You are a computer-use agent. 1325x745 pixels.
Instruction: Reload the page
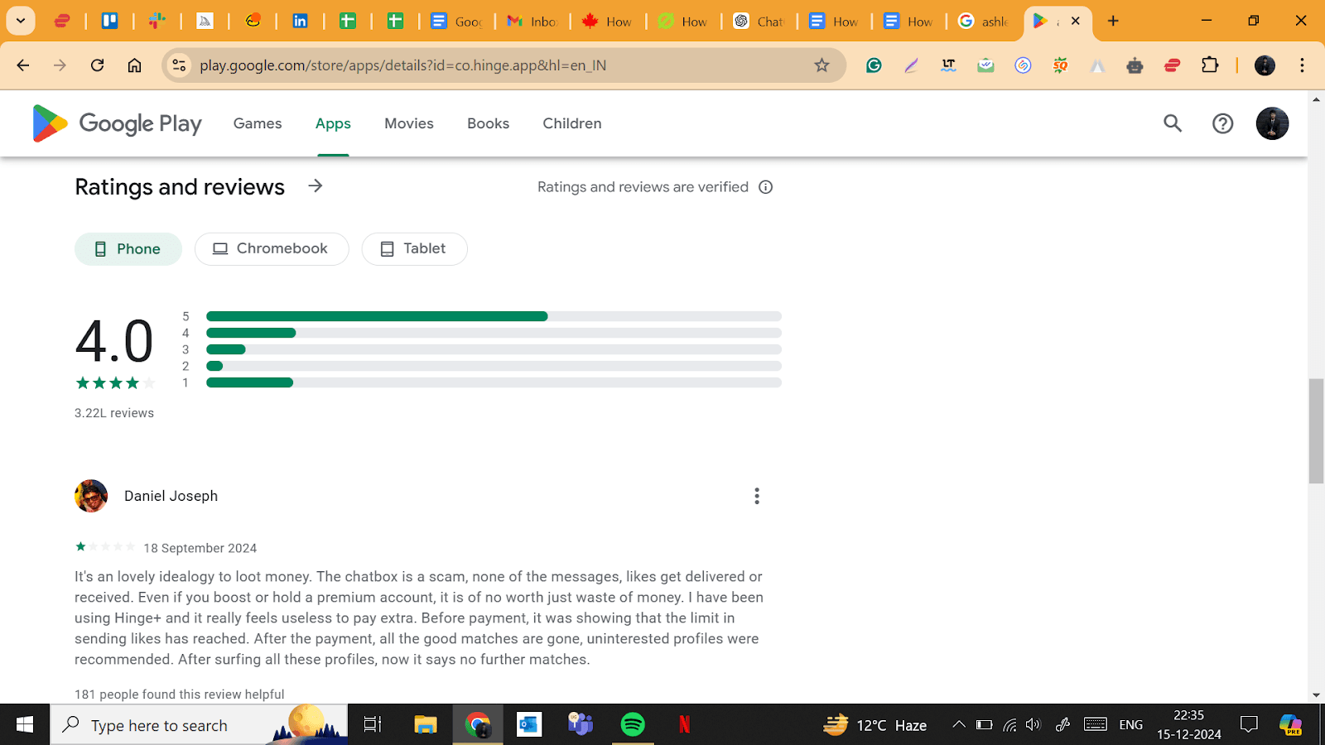98,65
